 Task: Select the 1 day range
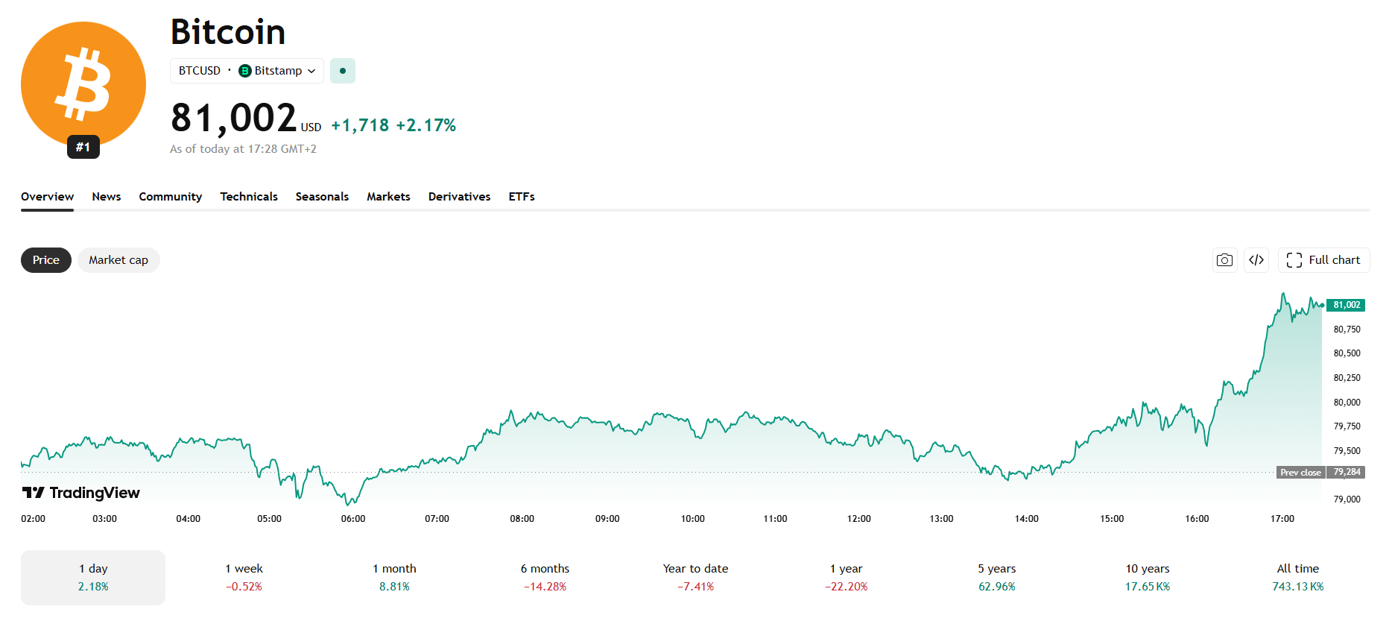[x=93, y=578]
